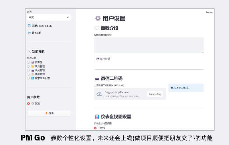Click the Browse files button
This screenshot has height=145, width=229.
155,94
